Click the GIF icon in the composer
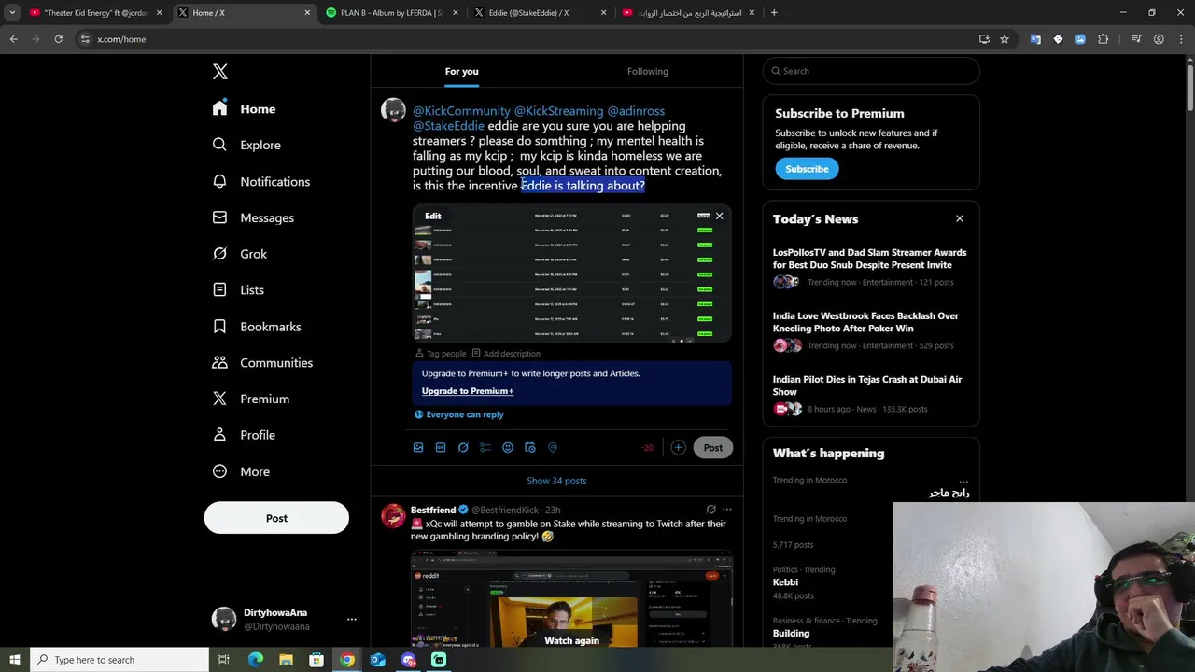 [x=441, y=448]
